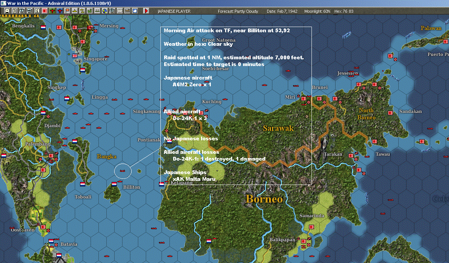Select the Japanese base at Miri
Screen dimensions: 449x263
pos(304,99)
